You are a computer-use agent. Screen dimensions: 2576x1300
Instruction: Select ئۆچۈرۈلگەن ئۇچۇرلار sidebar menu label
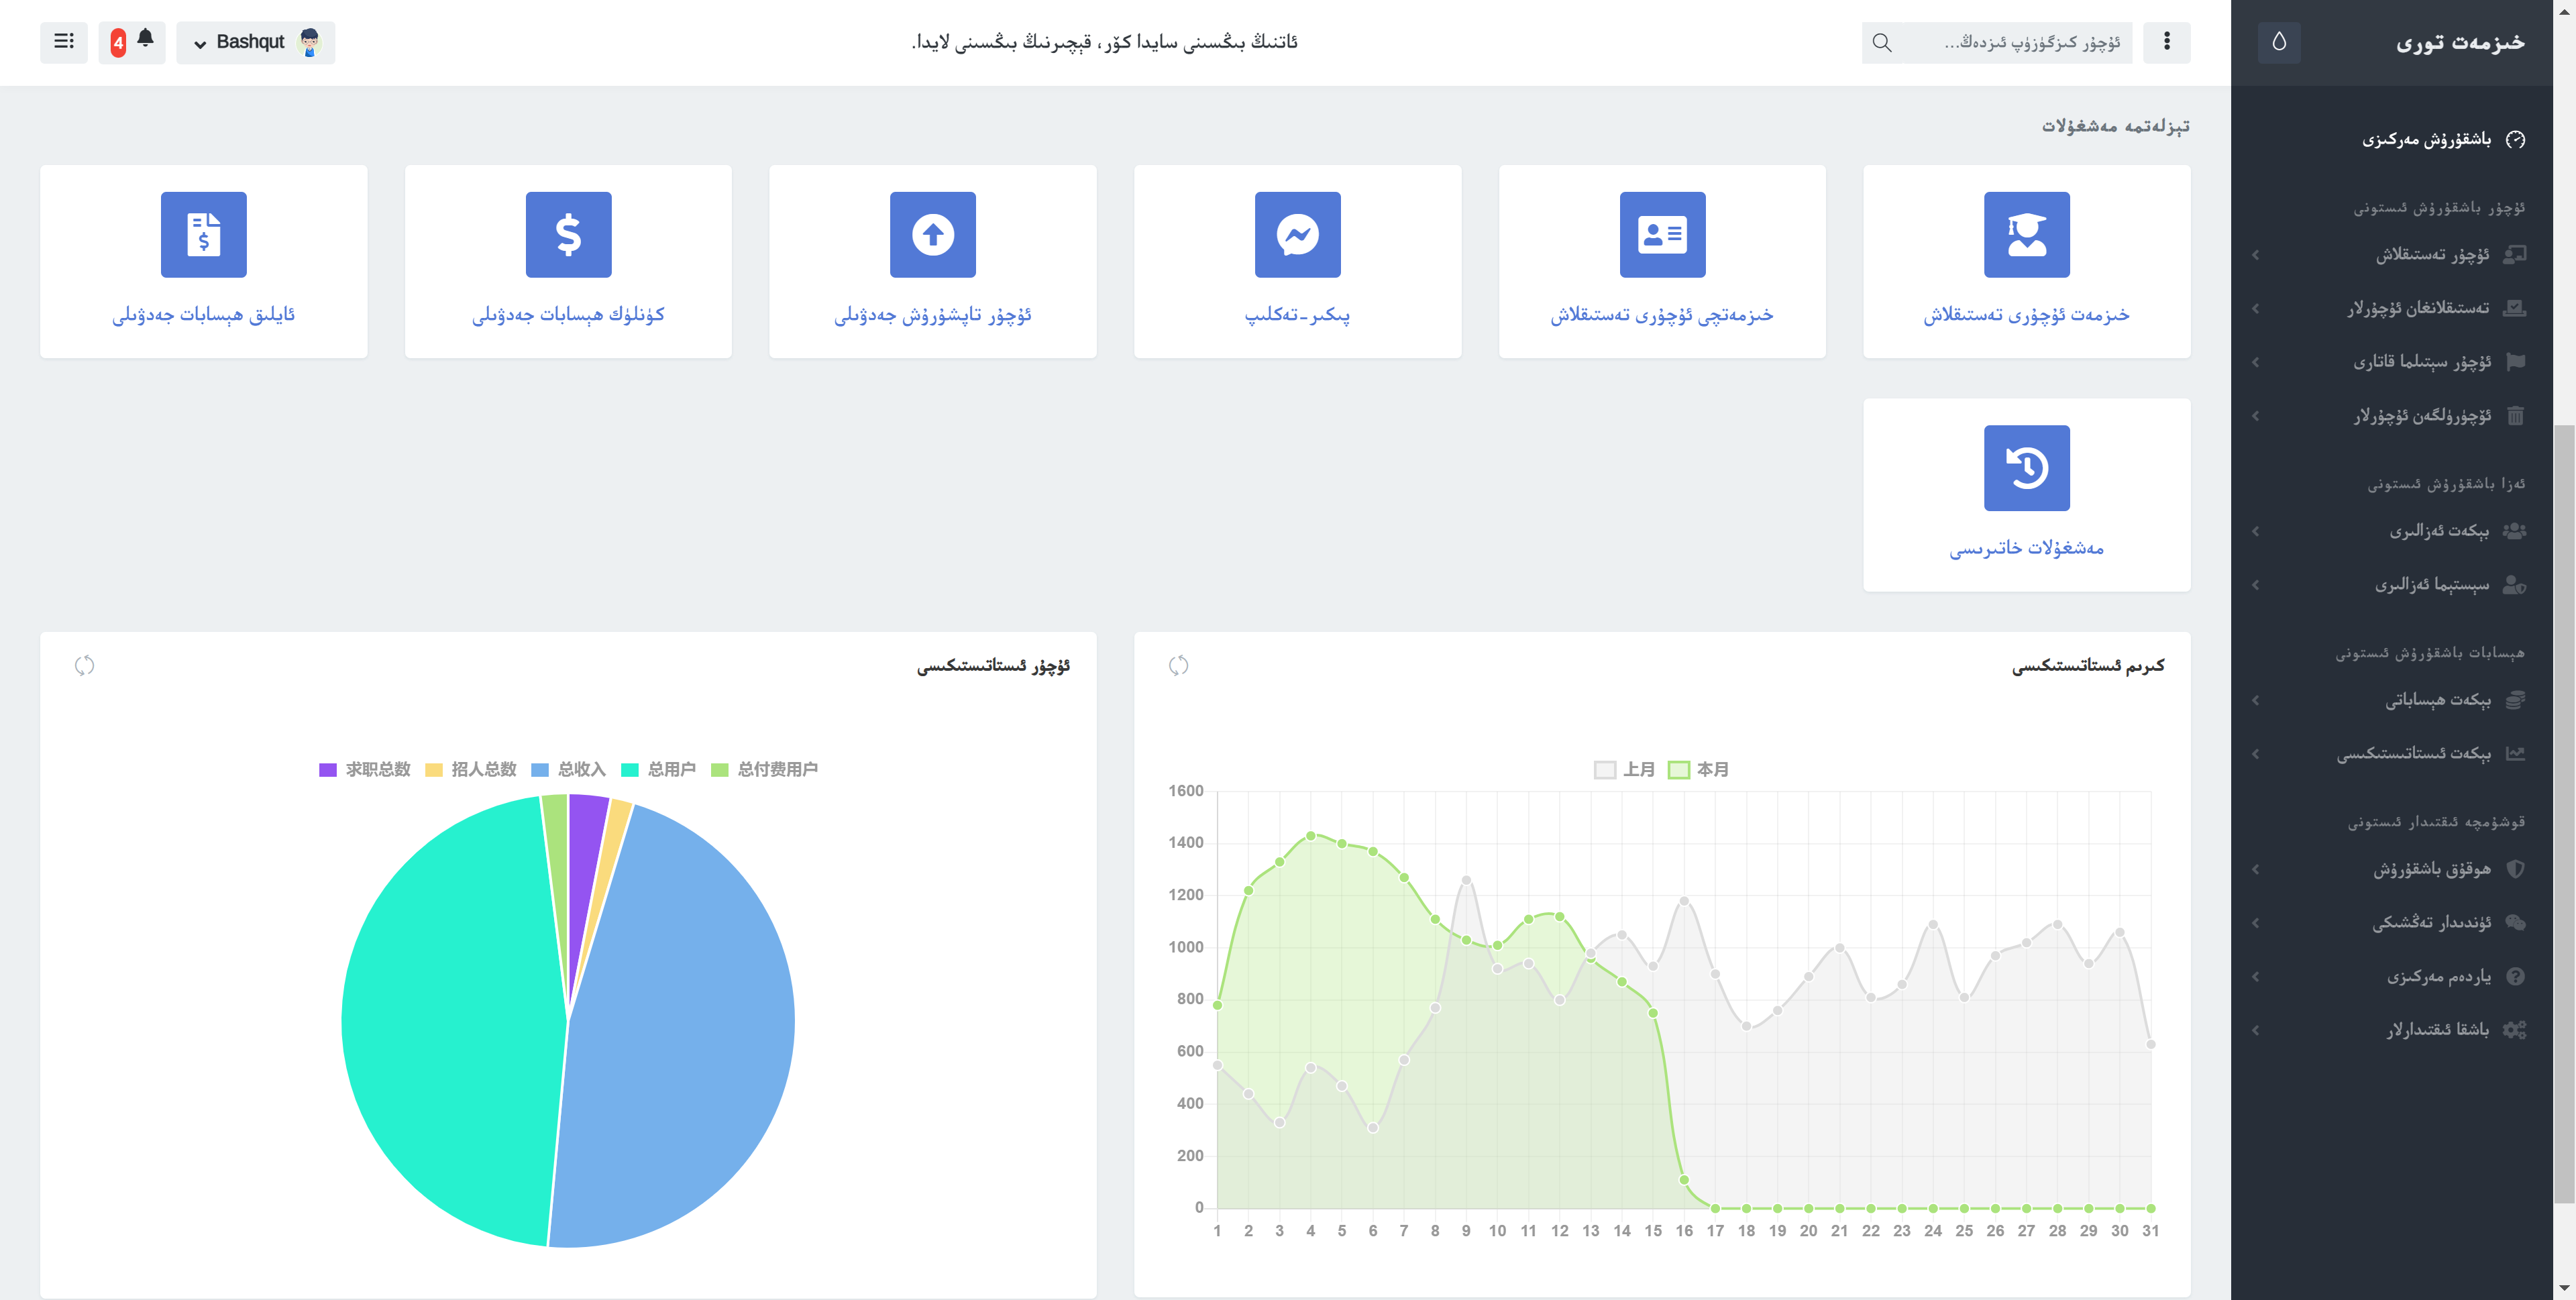(x=2422, y=415)
